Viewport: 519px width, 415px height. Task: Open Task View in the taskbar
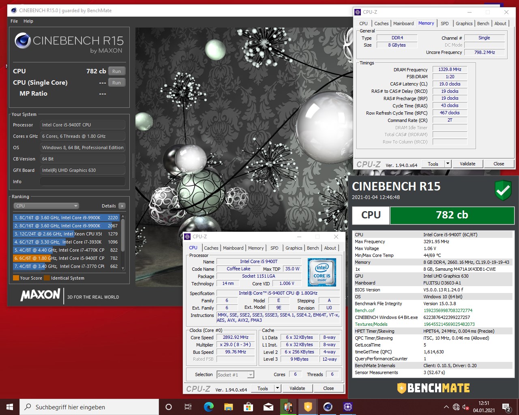[x=188, y=407]
